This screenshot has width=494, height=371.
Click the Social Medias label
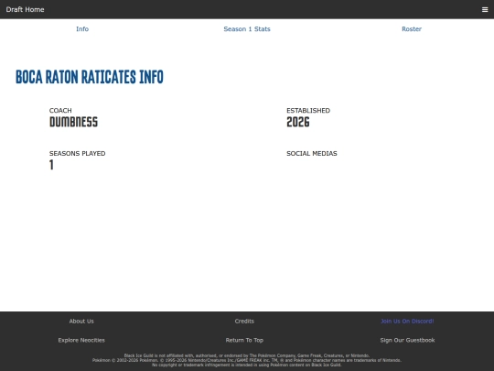(312, 153)
